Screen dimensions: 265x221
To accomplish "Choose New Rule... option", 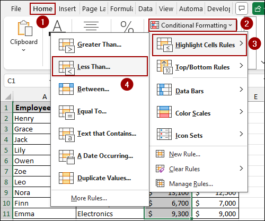I will coord(199,154).
